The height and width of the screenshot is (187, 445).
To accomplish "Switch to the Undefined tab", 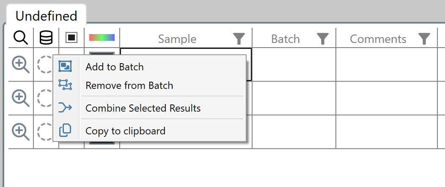I will coord(46,16).
